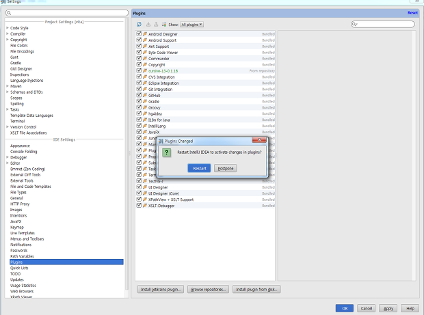Click the upload plugin toolbar icon
Viewport: 424px width, 315px height.
156,25
